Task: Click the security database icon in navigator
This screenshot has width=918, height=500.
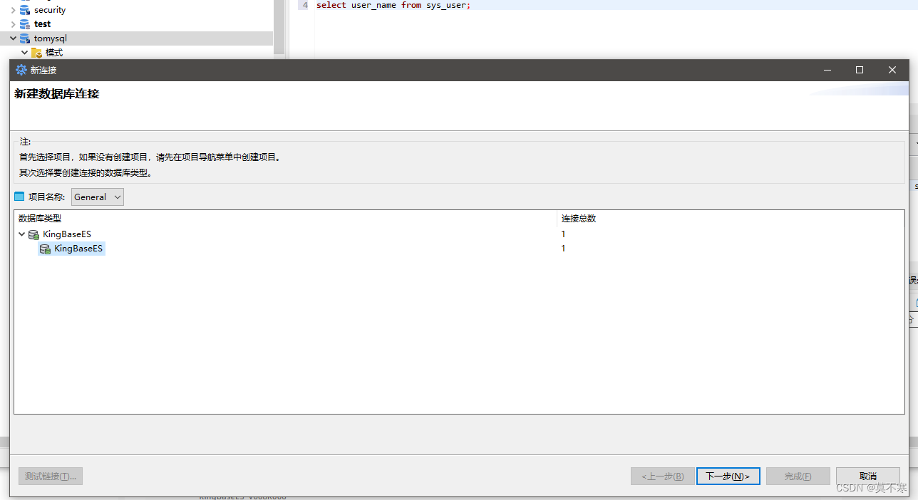Action: pos(25,10)
